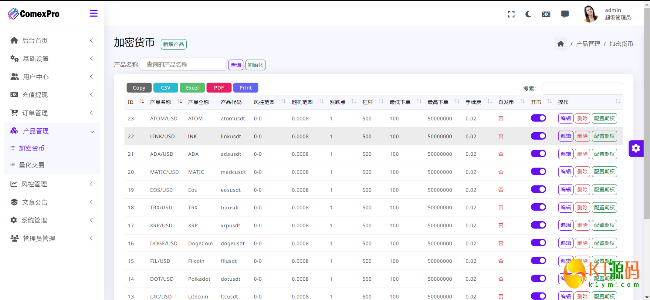The image size is (650, 300).
Task: Switch to dark mode moon icon
Action: (x=528, y=14)
